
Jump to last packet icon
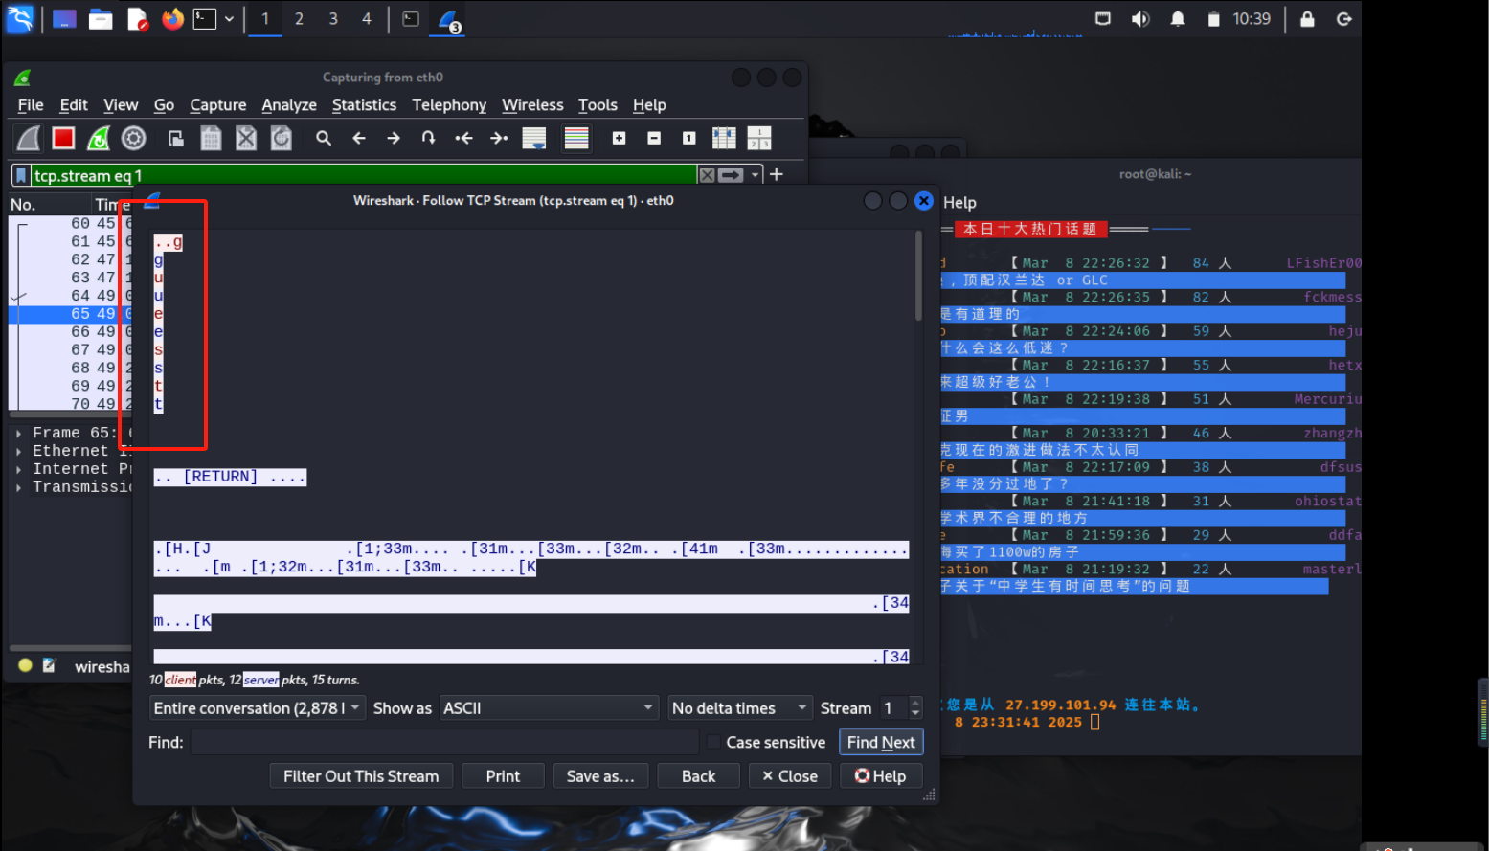coord(499,139)
